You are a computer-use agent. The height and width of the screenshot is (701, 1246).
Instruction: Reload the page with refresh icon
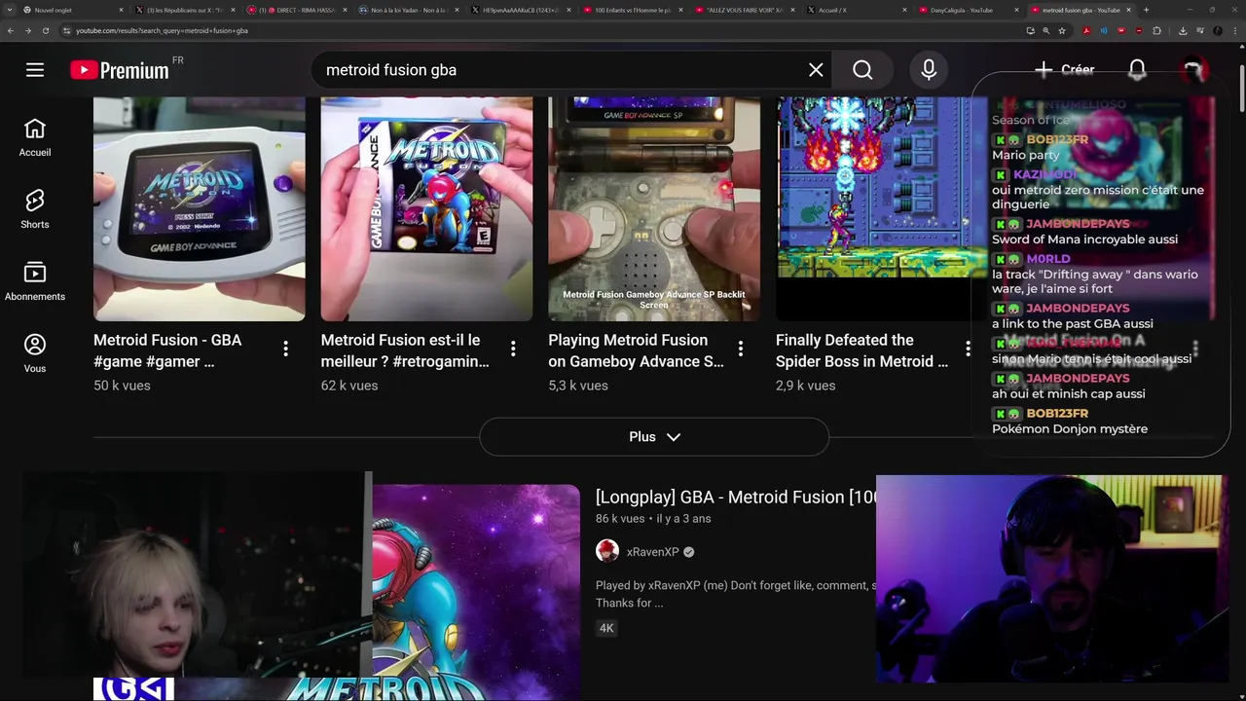click(46, 30)
